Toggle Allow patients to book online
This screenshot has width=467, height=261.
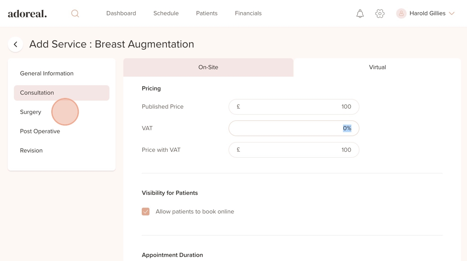[146, 212]
